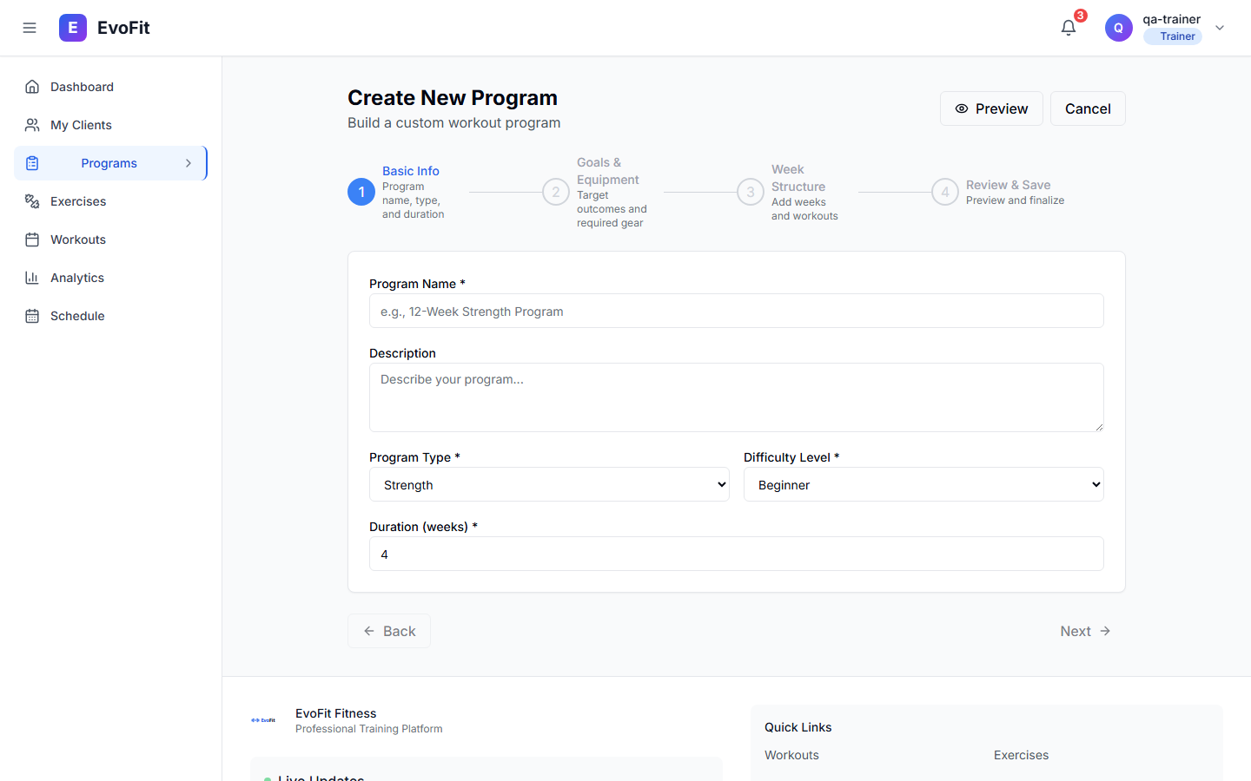Open the Workouts quick link

click(x=791, y=755)
